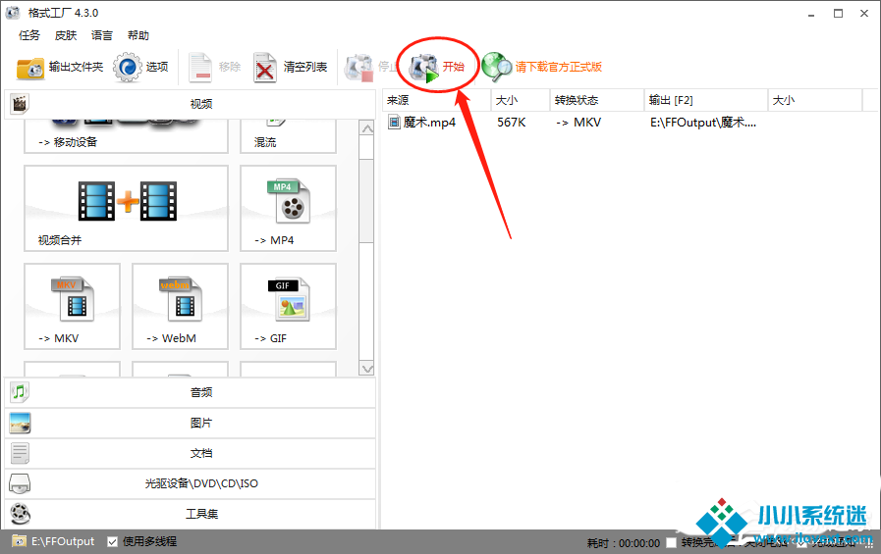Expand the 音频 audio category
The width and height of the screenshot is (881, 554).
pyautogui.click(x=190, y=392)
